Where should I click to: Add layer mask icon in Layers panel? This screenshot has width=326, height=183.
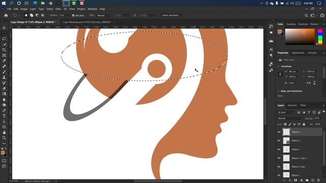[x=295, y=180]
